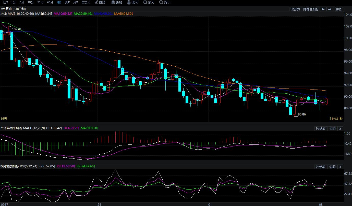
Task: Click 改参数 in the RSI panel
Action: (321, 167)
